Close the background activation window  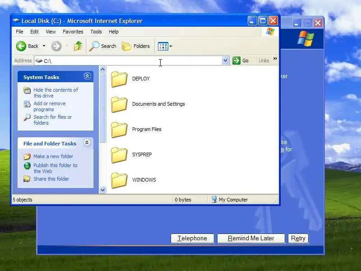tap(318, 23)
